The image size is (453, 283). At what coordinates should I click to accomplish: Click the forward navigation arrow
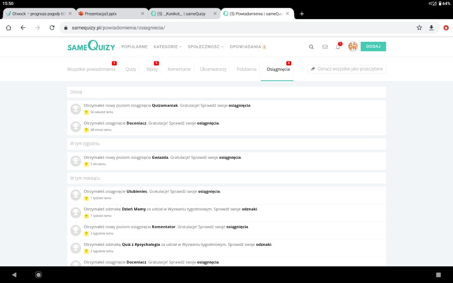click(x=38, y=28)
